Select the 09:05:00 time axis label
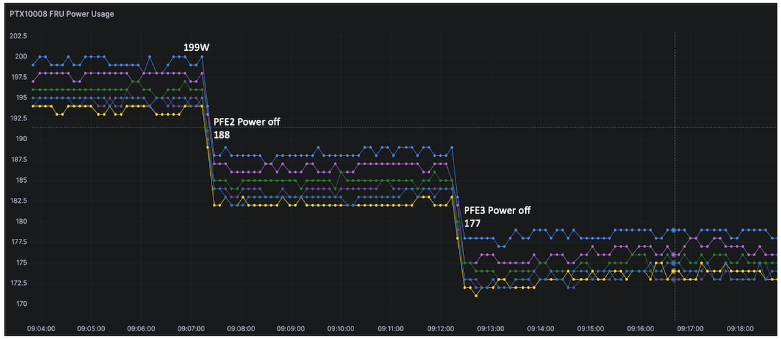This screenshot has height=339, width=781. pos(91,329)
